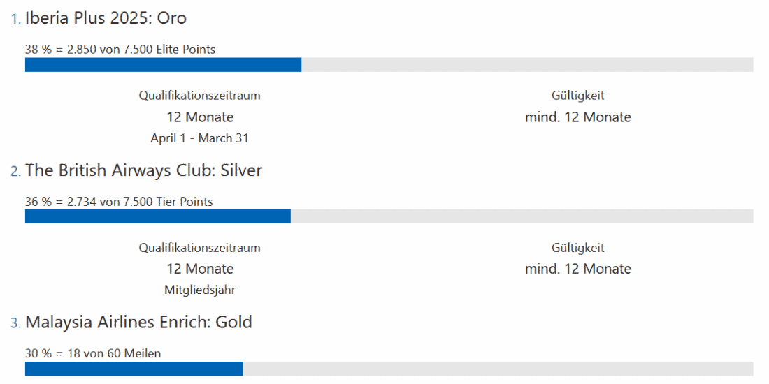Viewport: 769px width, 384px height.
Task: Click Gültigkeit label in the Iberia section
Action: click(577, 96)
